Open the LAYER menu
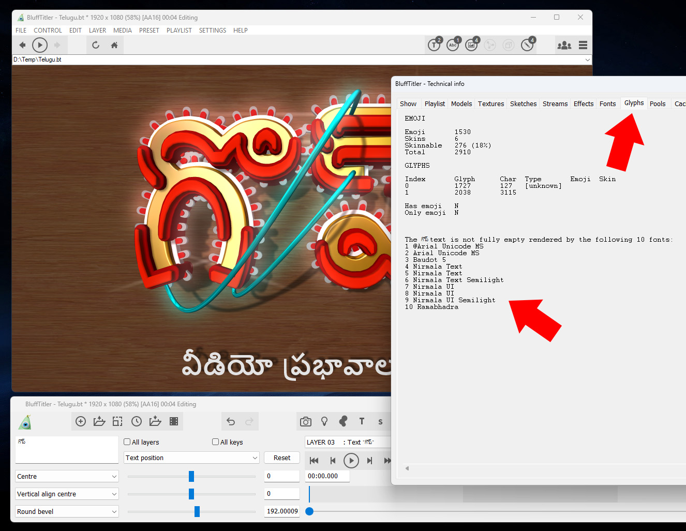 (x=97, y=31)
